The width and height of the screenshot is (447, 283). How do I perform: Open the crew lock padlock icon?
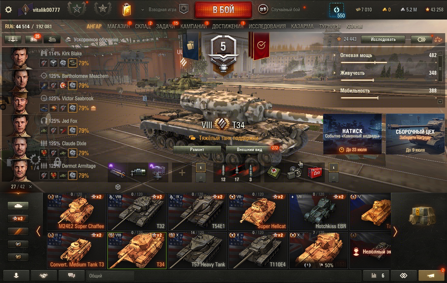pyautogui.click(x=57, y=161)
